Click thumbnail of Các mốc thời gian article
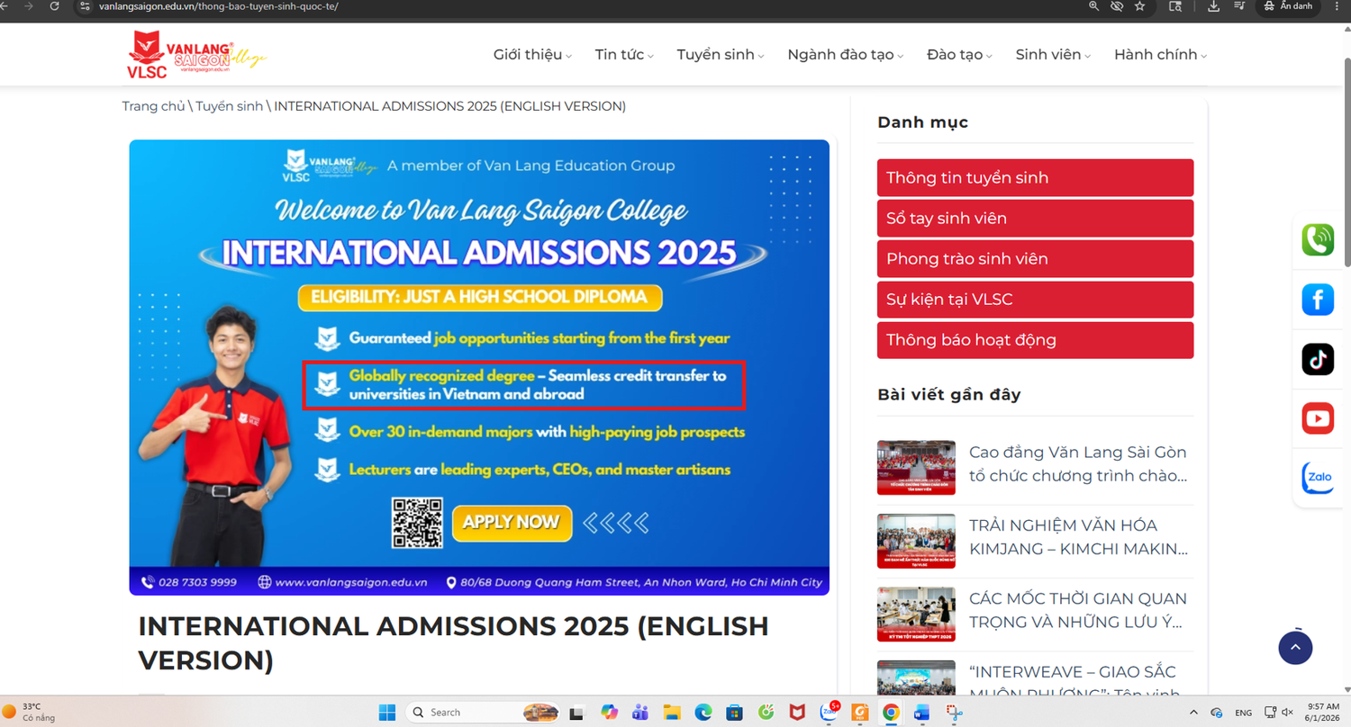This screenshot has width=1351, height=727. click(916, 615)
